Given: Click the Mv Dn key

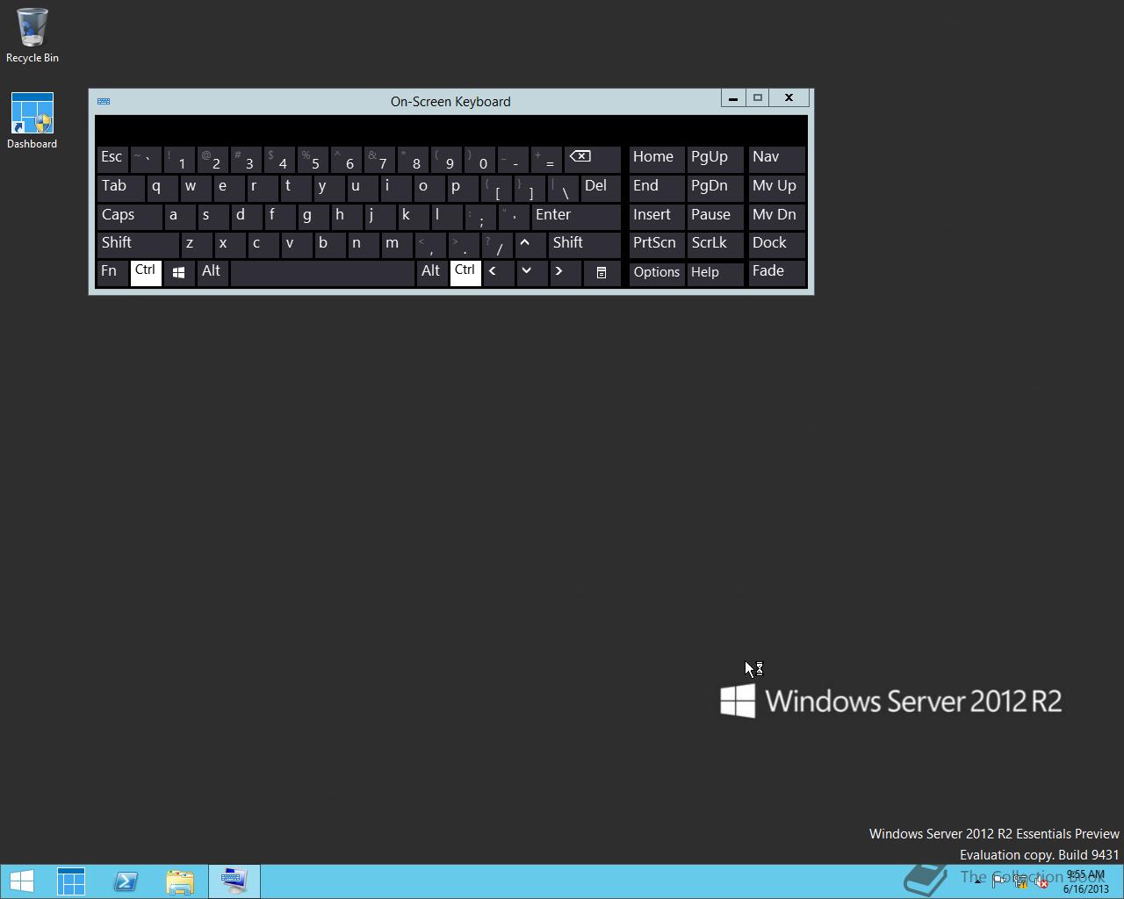Looking at the screenshot, I should tap(776, 216).
